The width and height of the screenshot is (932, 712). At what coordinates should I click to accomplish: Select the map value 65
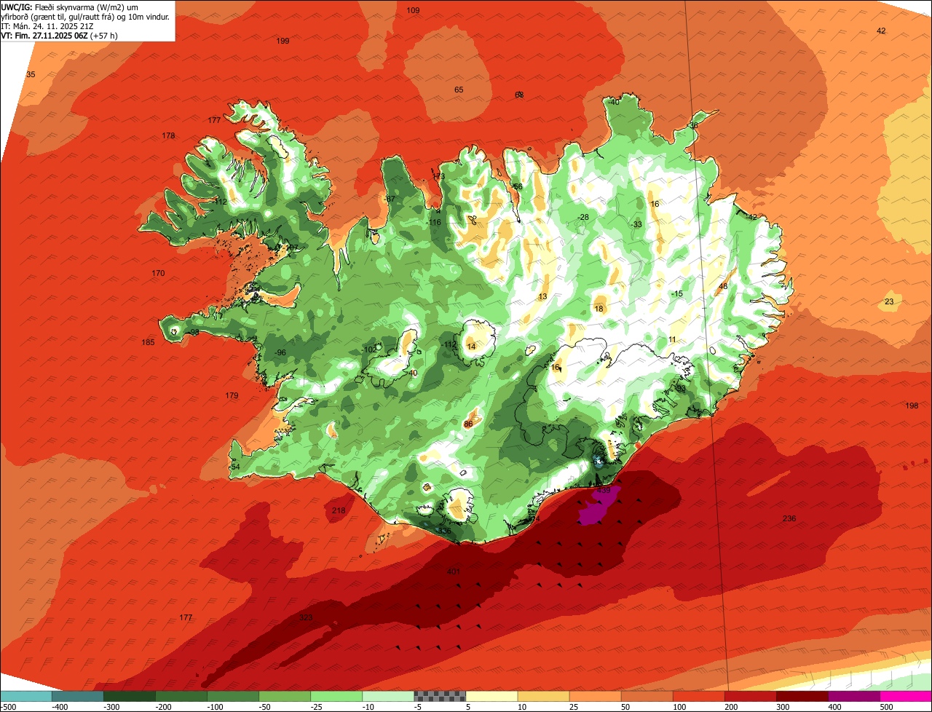click(x=459, y=90)
